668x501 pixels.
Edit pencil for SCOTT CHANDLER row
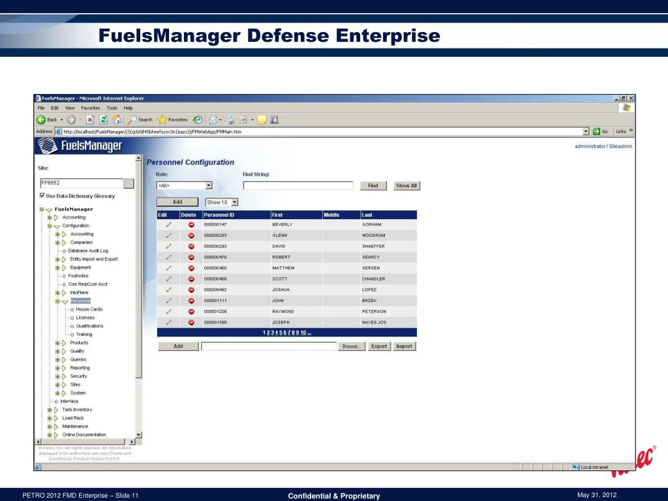tap(169, 279)
